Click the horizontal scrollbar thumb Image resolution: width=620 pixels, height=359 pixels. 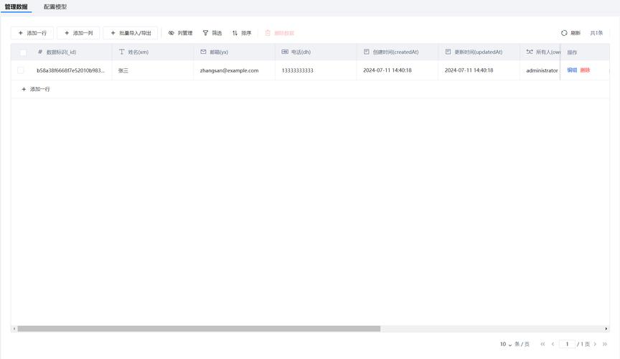199,329
